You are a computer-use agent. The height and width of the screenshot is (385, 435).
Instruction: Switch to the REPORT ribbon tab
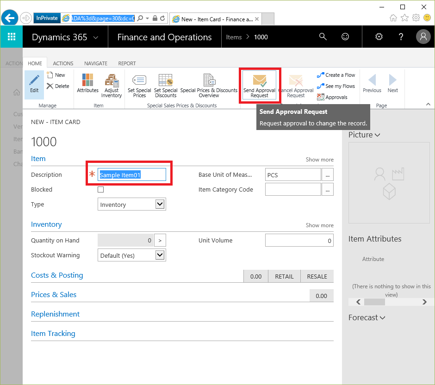point(127,63)
